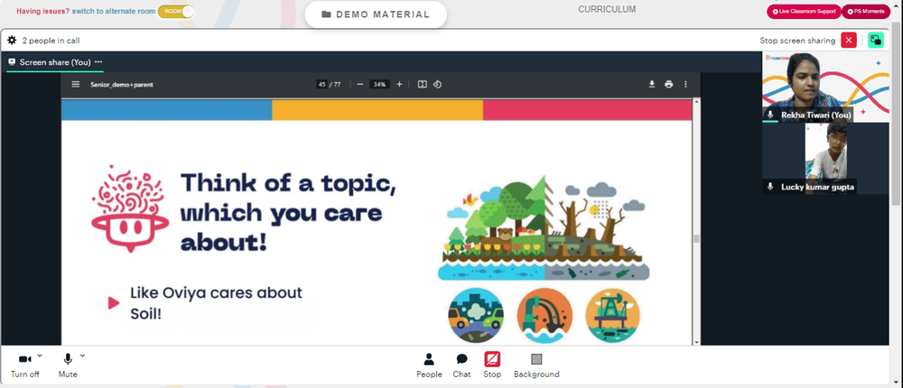Rotate the PDF document icon
903x388 pixels.
437,84
